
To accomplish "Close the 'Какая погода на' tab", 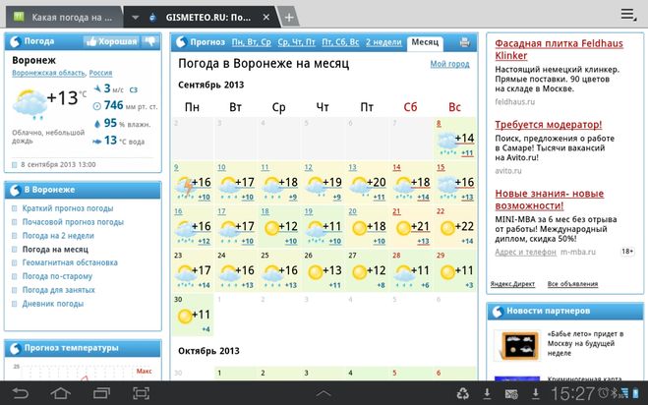I will pyautogui.click(x=114, y=18).
